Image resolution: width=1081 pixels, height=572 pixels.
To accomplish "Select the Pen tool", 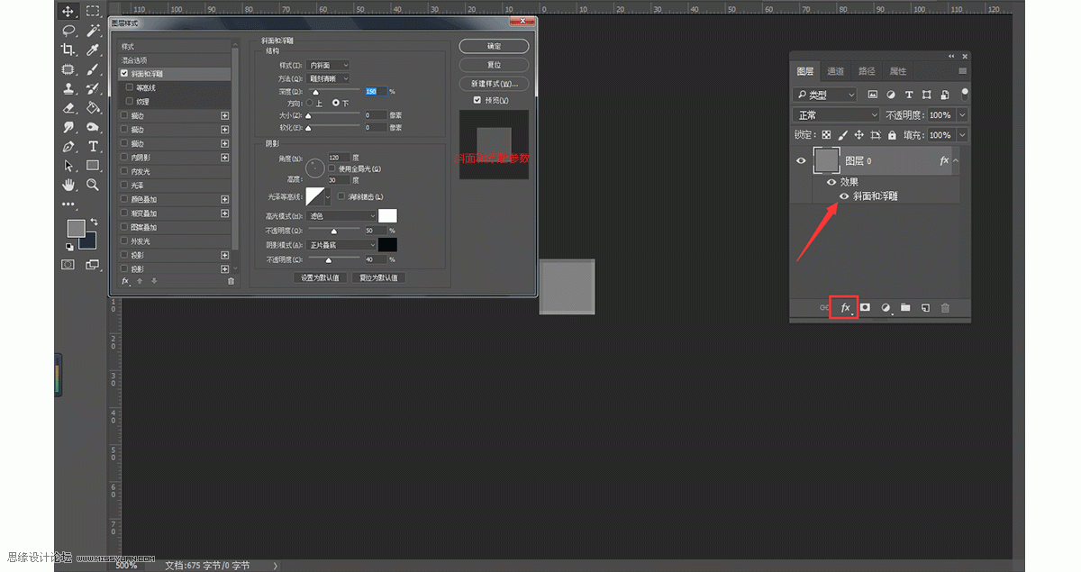I will [68, 147].
